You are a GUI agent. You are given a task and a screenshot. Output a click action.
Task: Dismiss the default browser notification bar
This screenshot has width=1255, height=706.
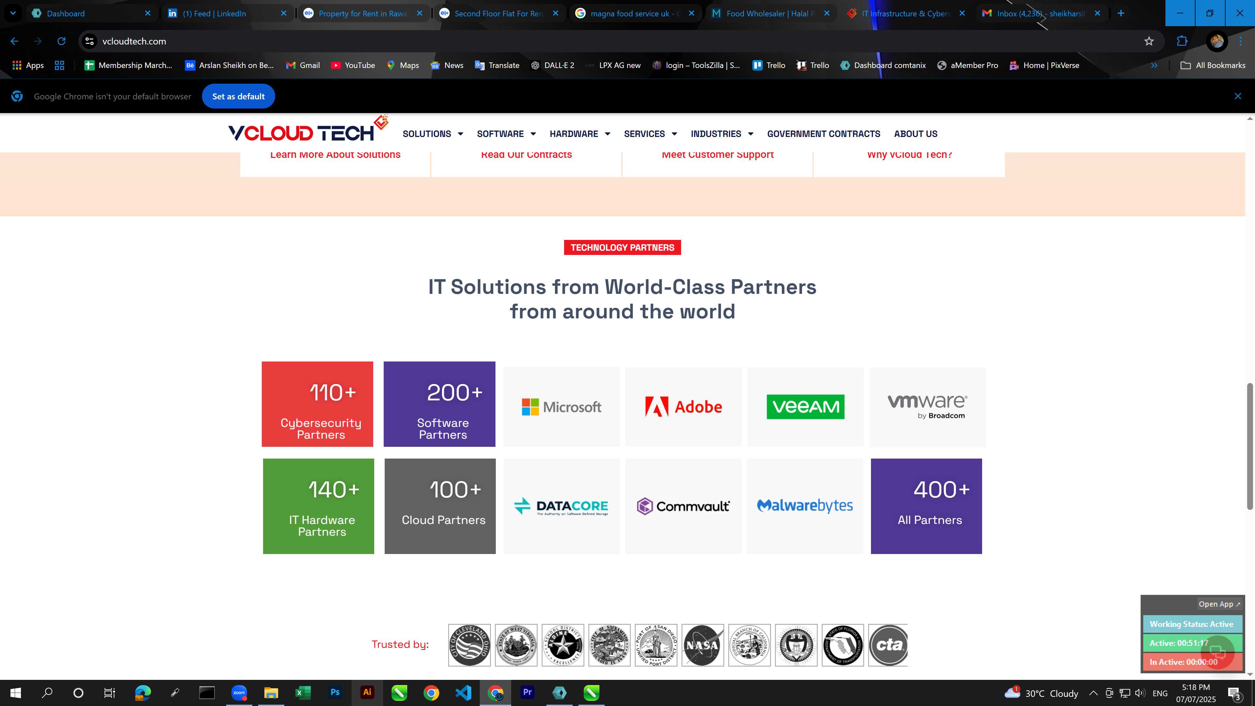click(1238, 96)
